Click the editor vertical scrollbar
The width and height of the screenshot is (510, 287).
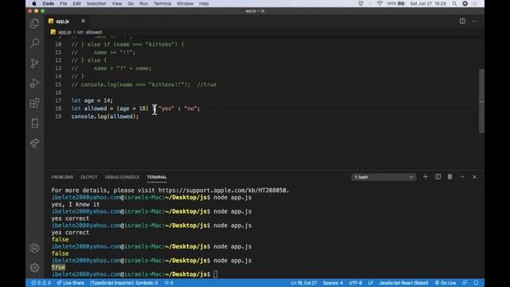481,101
